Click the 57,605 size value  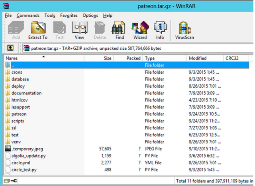pyautogui.click(x=105, y=149)
